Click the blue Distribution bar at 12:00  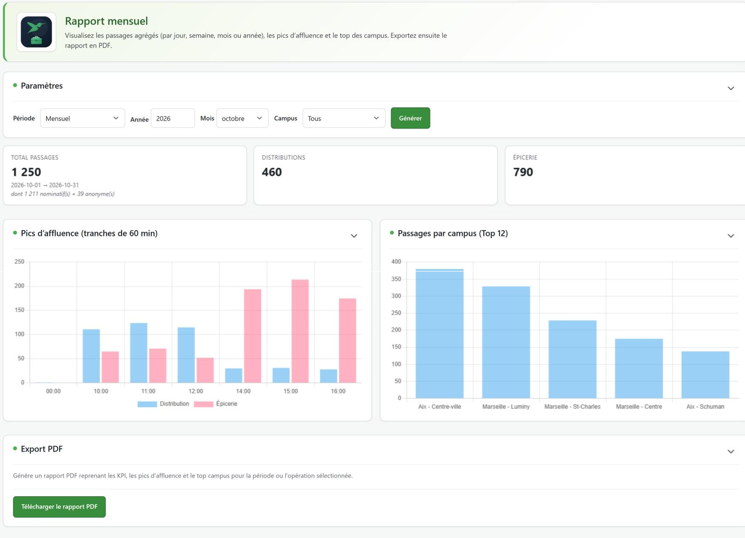[x=186, y=355]
